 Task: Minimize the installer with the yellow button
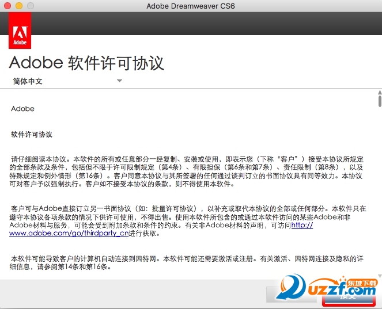click(x=18, y=6)
